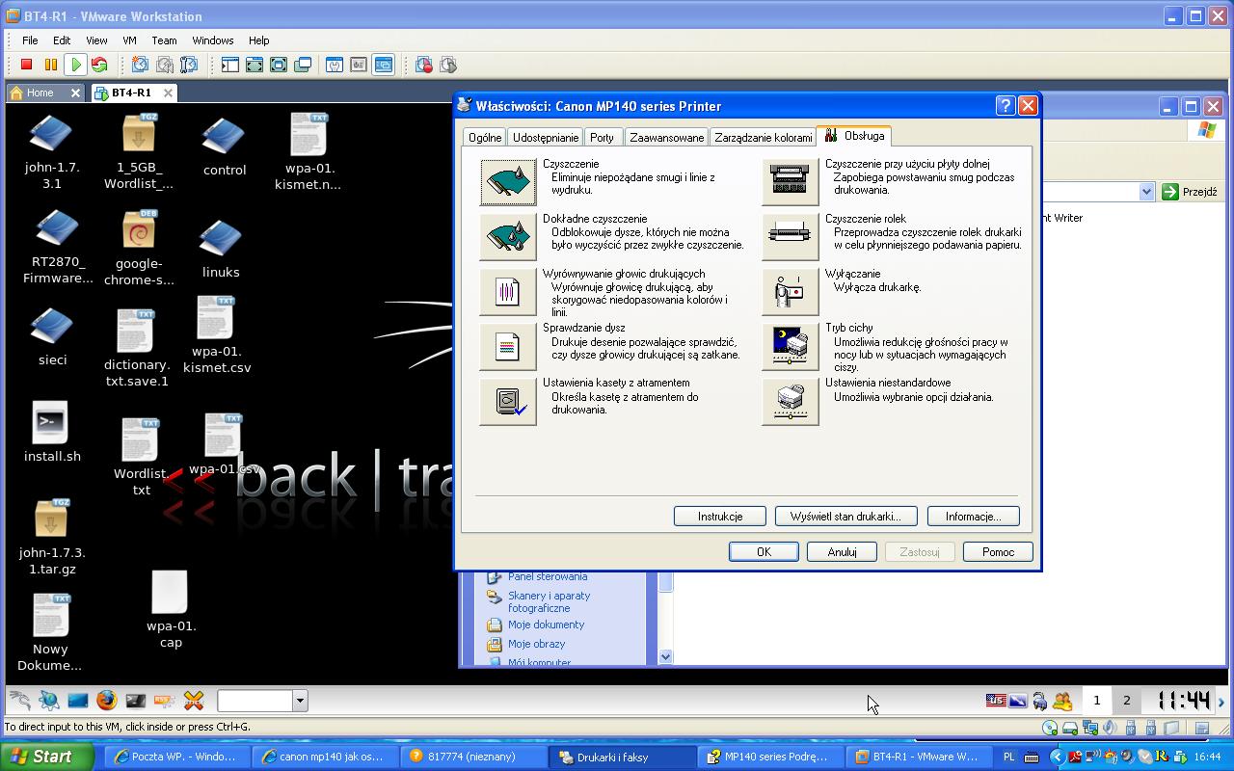Select the google-chrome-s... deb package desktop icon
Screen dimensions: 1234x771
pos(139,249)
